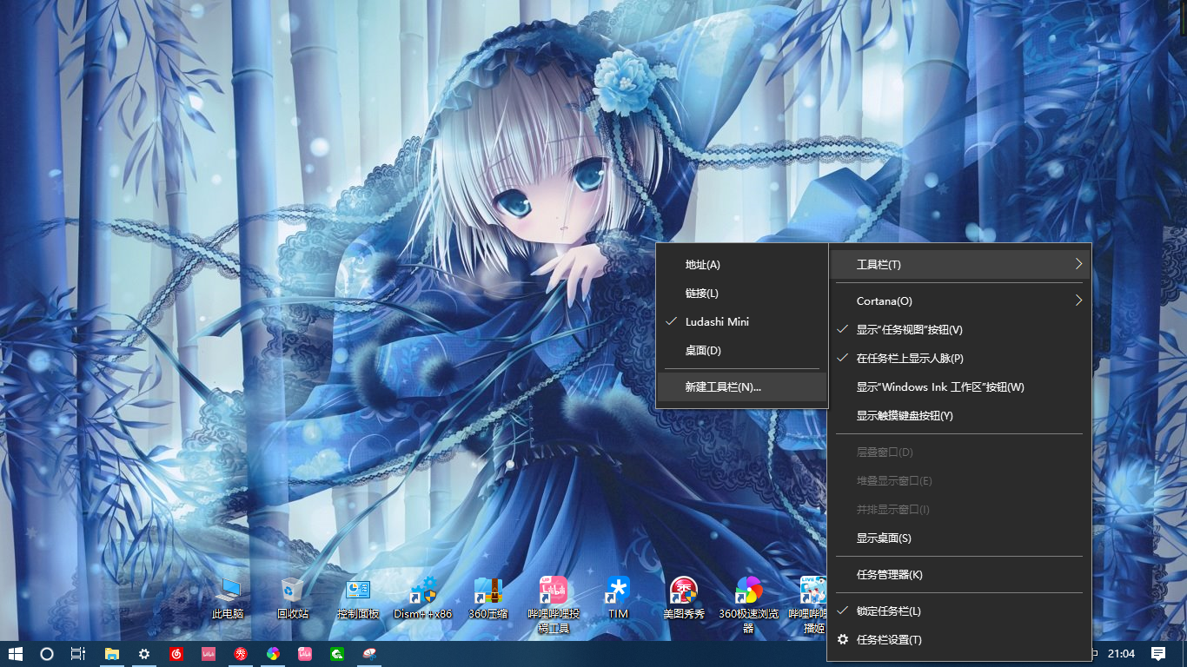Screen dimensions: 1187x667
Task: Select the TIM desktop shortcut
Action: tap(618, 598)
